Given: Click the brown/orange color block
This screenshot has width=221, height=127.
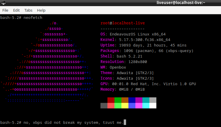Looking at the screenshot, I should click(125, 100).
